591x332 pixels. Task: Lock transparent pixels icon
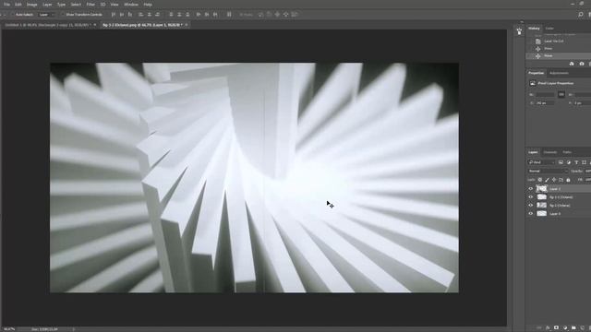[x=539, y=180]
